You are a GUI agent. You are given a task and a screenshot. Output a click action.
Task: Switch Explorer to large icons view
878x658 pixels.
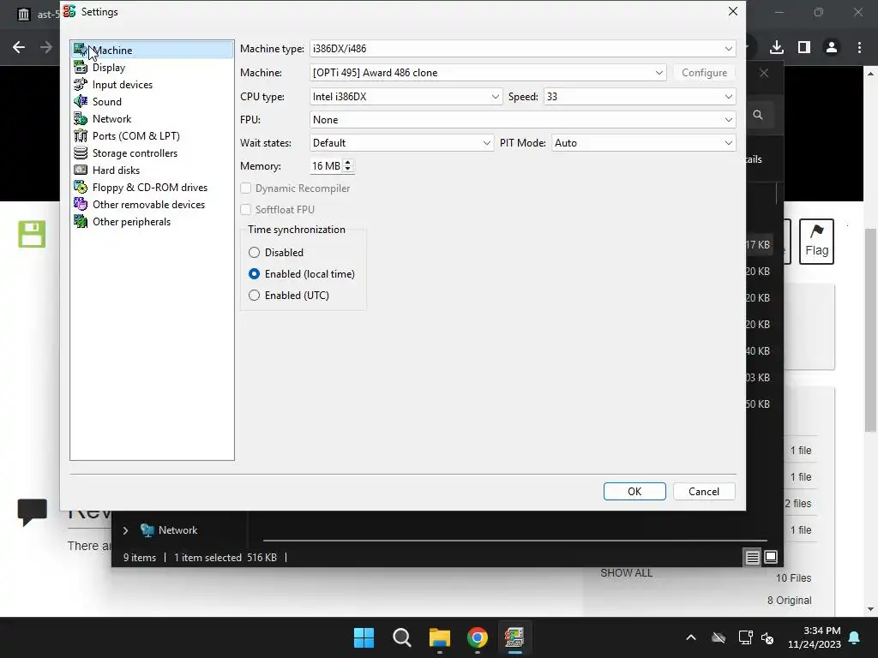tap(771, 557)
